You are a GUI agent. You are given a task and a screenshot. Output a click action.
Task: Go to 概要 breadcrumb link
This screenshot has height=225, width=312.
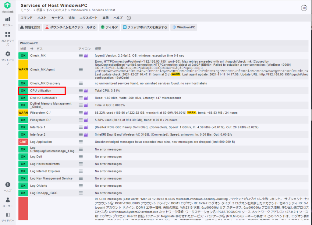39,10
